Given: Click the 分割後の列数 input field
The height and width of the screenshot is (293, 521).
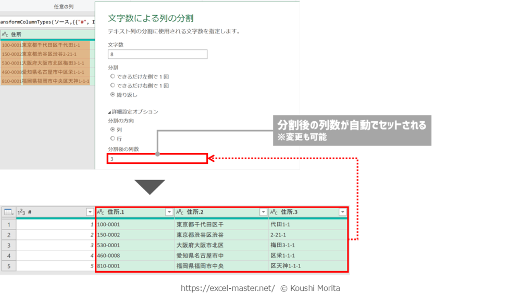Looking at the screenshot, I should point(157,159).
